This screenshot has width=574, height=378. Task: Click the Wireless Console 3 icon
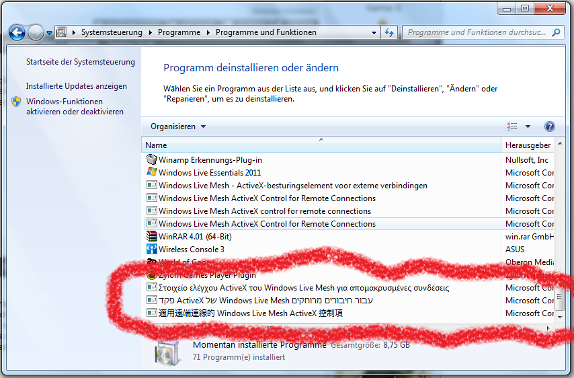click(x=152, y=250)
